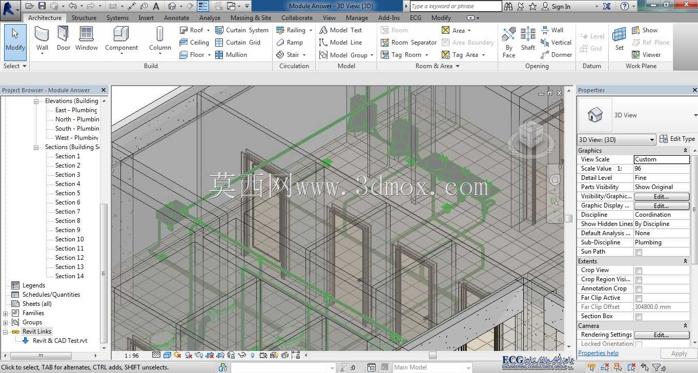
Task: Collapse the Sections (Building) tree node
Action: coord(36,148)
